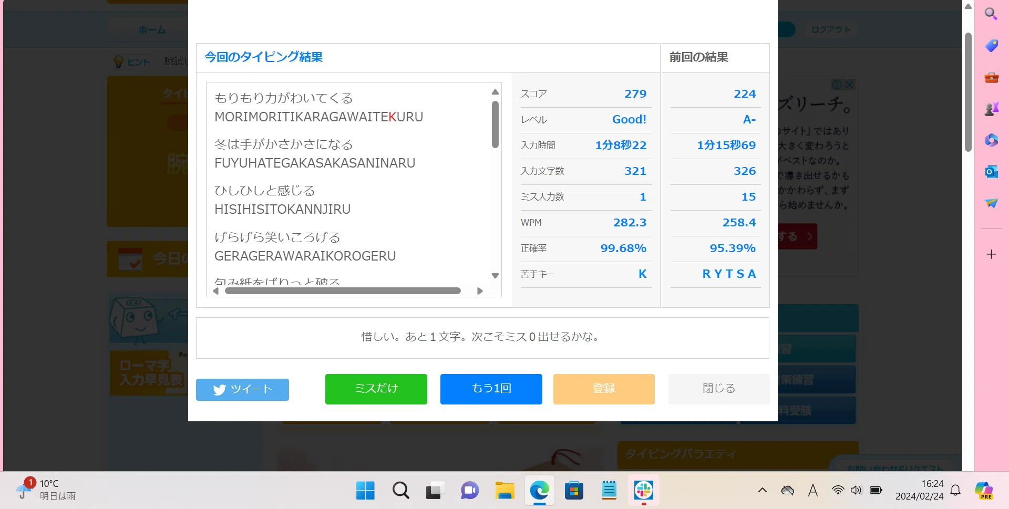Open Slack from the taskbar

pos(644,491)
